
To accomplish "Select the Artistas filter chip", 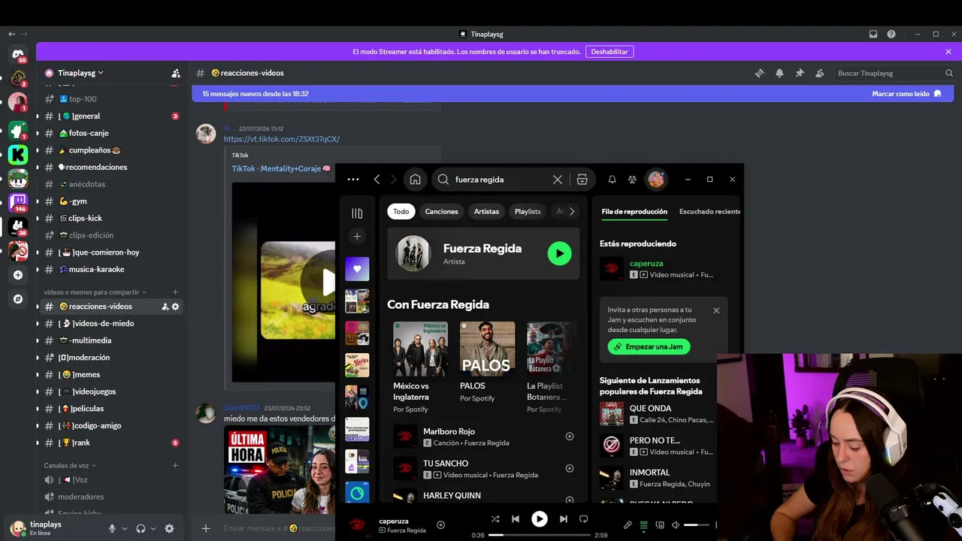I will [486, 211].
